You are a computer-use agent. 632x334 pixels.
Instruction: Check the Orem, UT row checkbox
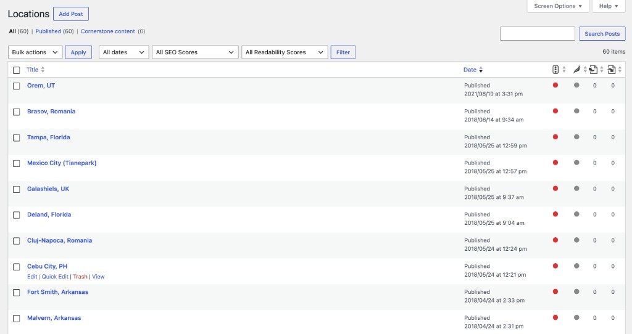pyautogui.click(x=17, y=86)
